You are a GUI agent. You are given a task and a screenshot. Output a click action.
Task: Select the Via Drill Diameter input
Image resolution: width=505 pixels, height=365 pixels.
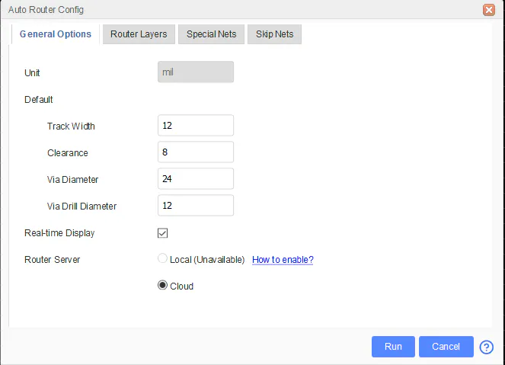195,206
